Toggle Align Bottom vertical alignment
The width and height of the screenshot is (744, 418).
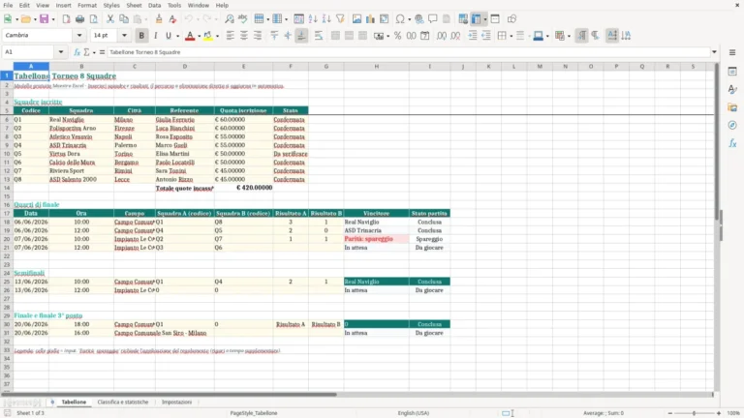[x=302, y=36]
